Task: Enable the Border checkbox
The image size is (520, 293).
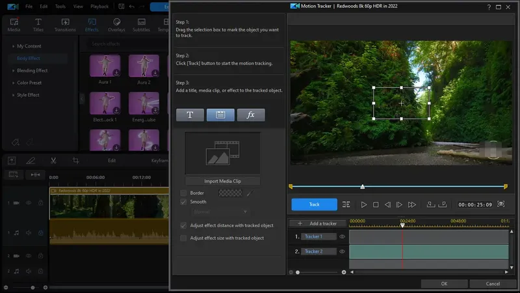Action: pos(184,193)
